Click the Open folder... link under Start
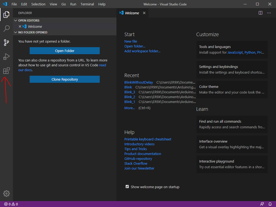Screen dimensions: 276x207 [x=135, y=46]
